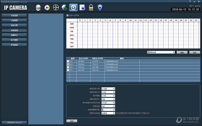
Task: Open the webcam live preview icon
Action: (x=38, y=8)
